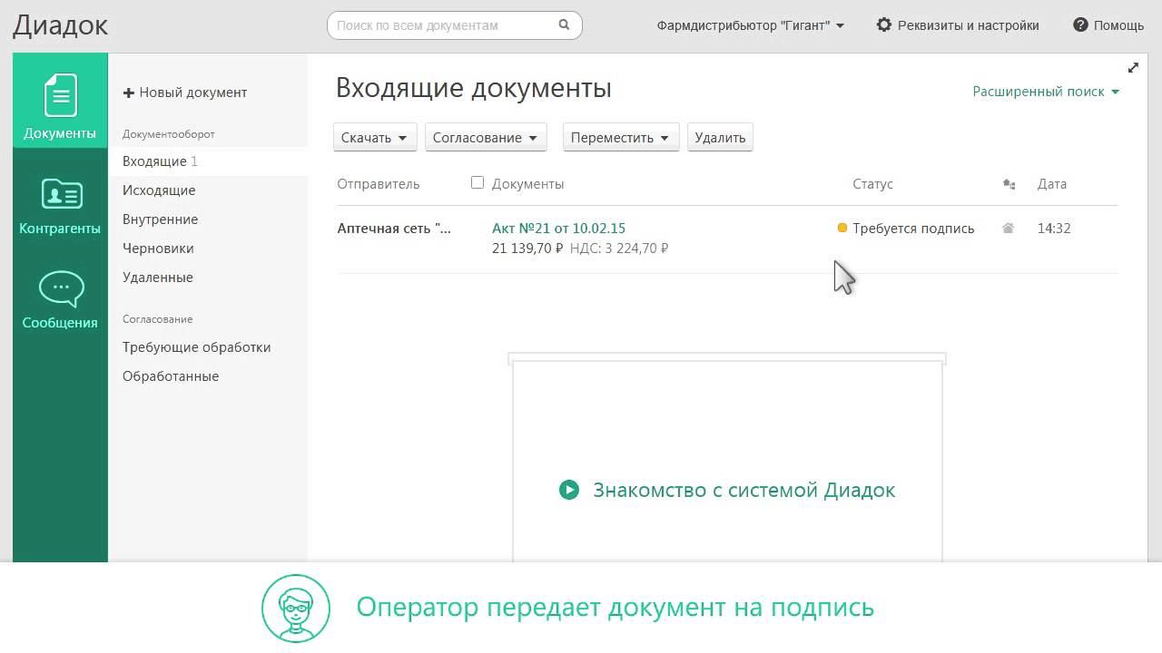Open Требующие обработки list
Image resolution: width=1162 pixels, height=653 pixels.
tap(197, 347)
